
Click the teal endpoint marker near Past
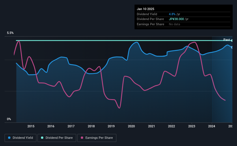(232, 41)
